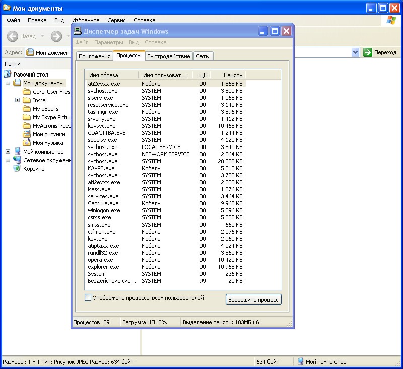This screenshot has width=403, height=369.
Task: Click the Back arrow icon in Explorer toolbar
Action: (x=12, y=36)
